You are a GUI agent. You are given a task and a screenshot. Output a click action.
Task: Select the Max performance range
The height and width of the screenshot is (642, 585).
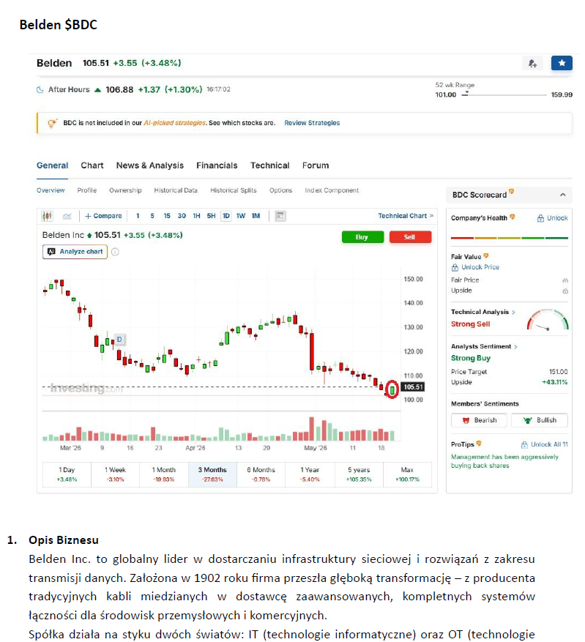pyautogui.click(x=407, y=474)
